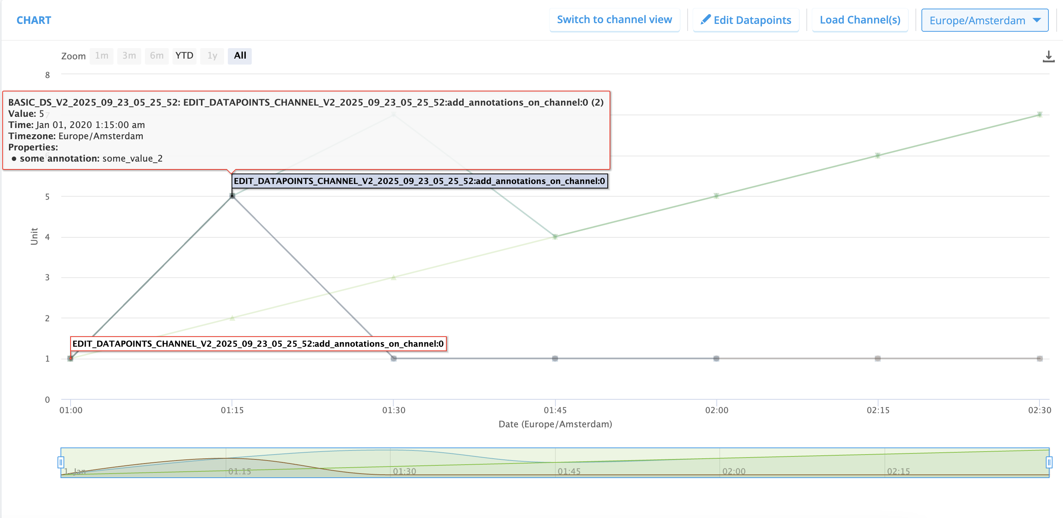
Task: Click the CHART tab heading
Action: click(34, 20)
